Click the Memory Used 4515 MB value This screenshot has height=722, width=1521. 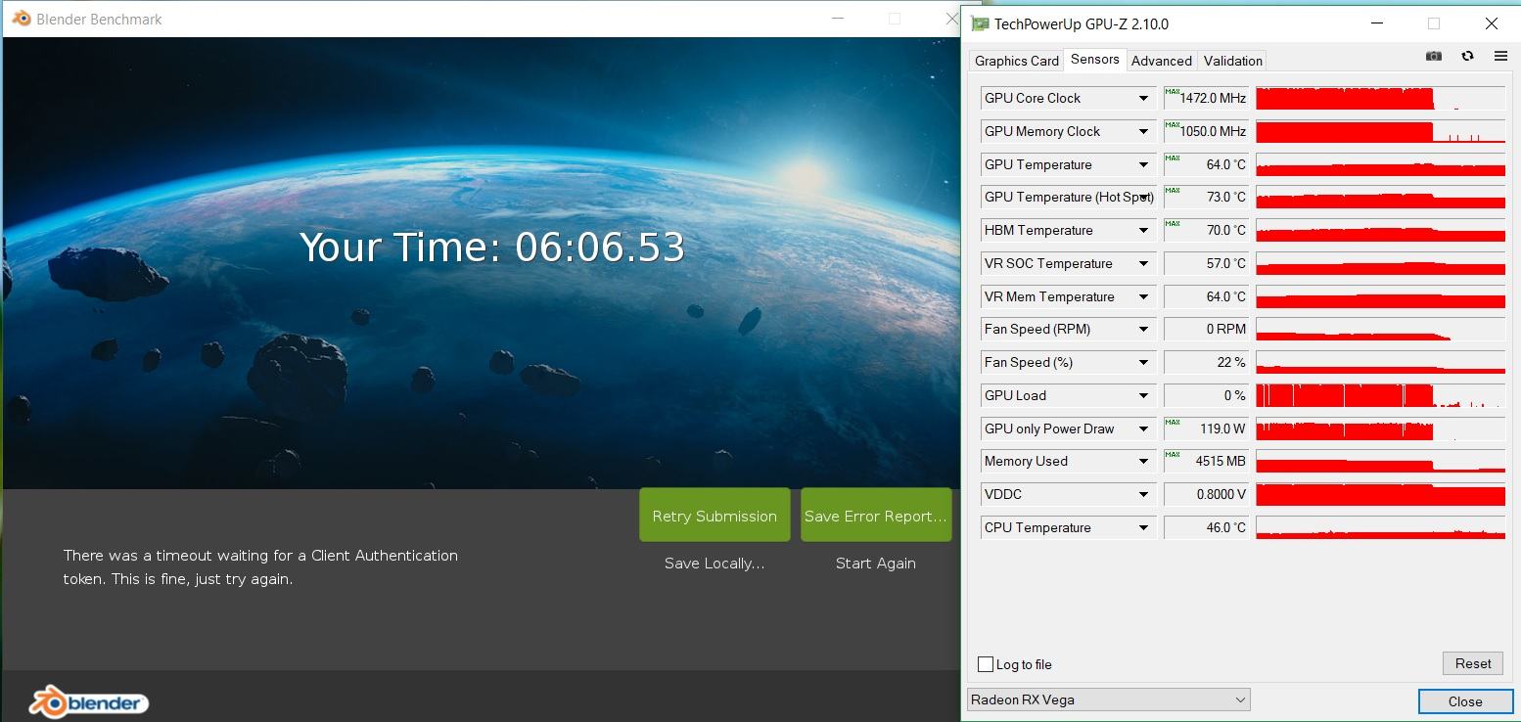pyautogui.click(x=1206, y=461)
